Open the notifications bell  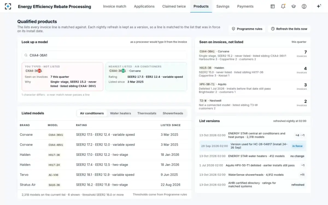(283, 6)
